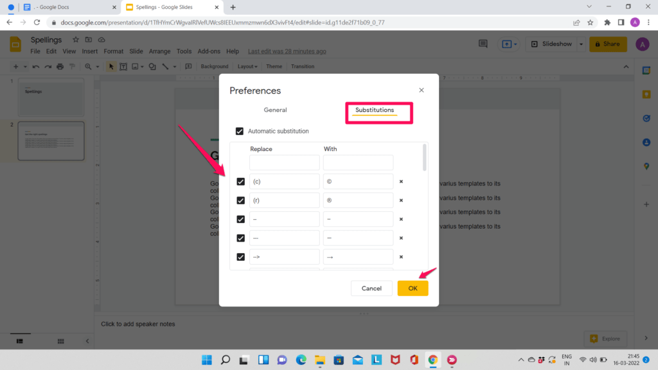
Task: Toggle Automatic substitution
Action: point(240,130)
